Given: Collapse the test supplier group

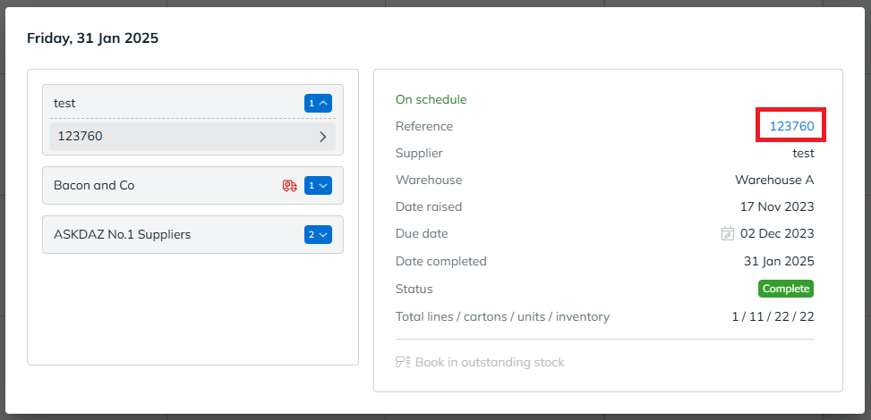Looking at the screenshot, I should coord(318,104).
